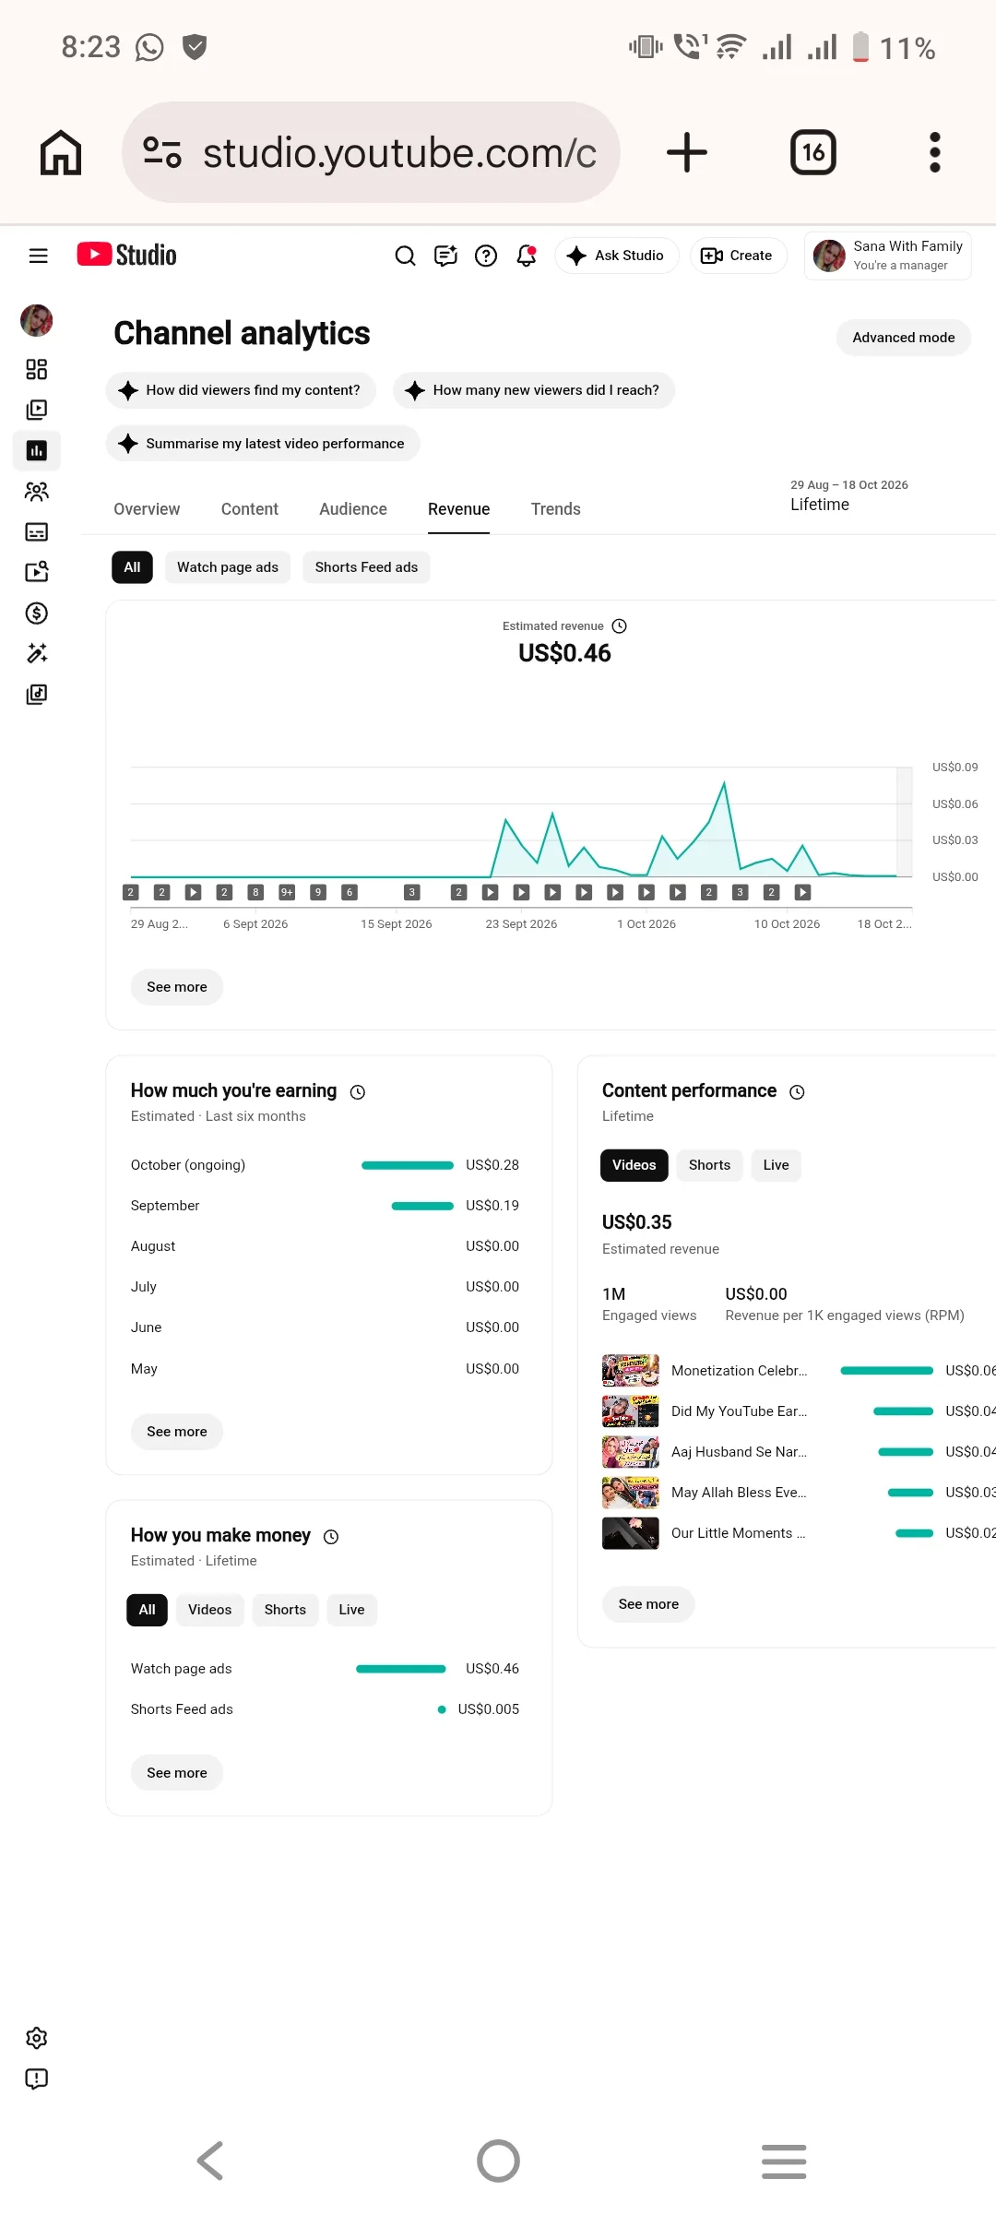Open the Subtitles sidebar icon

[37, 531]
